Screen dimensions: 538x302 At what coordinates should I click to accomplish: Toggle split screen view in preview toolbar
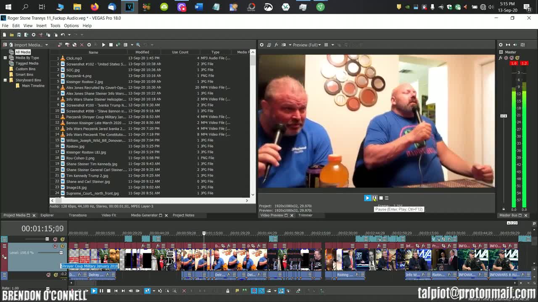pos(284,45)
